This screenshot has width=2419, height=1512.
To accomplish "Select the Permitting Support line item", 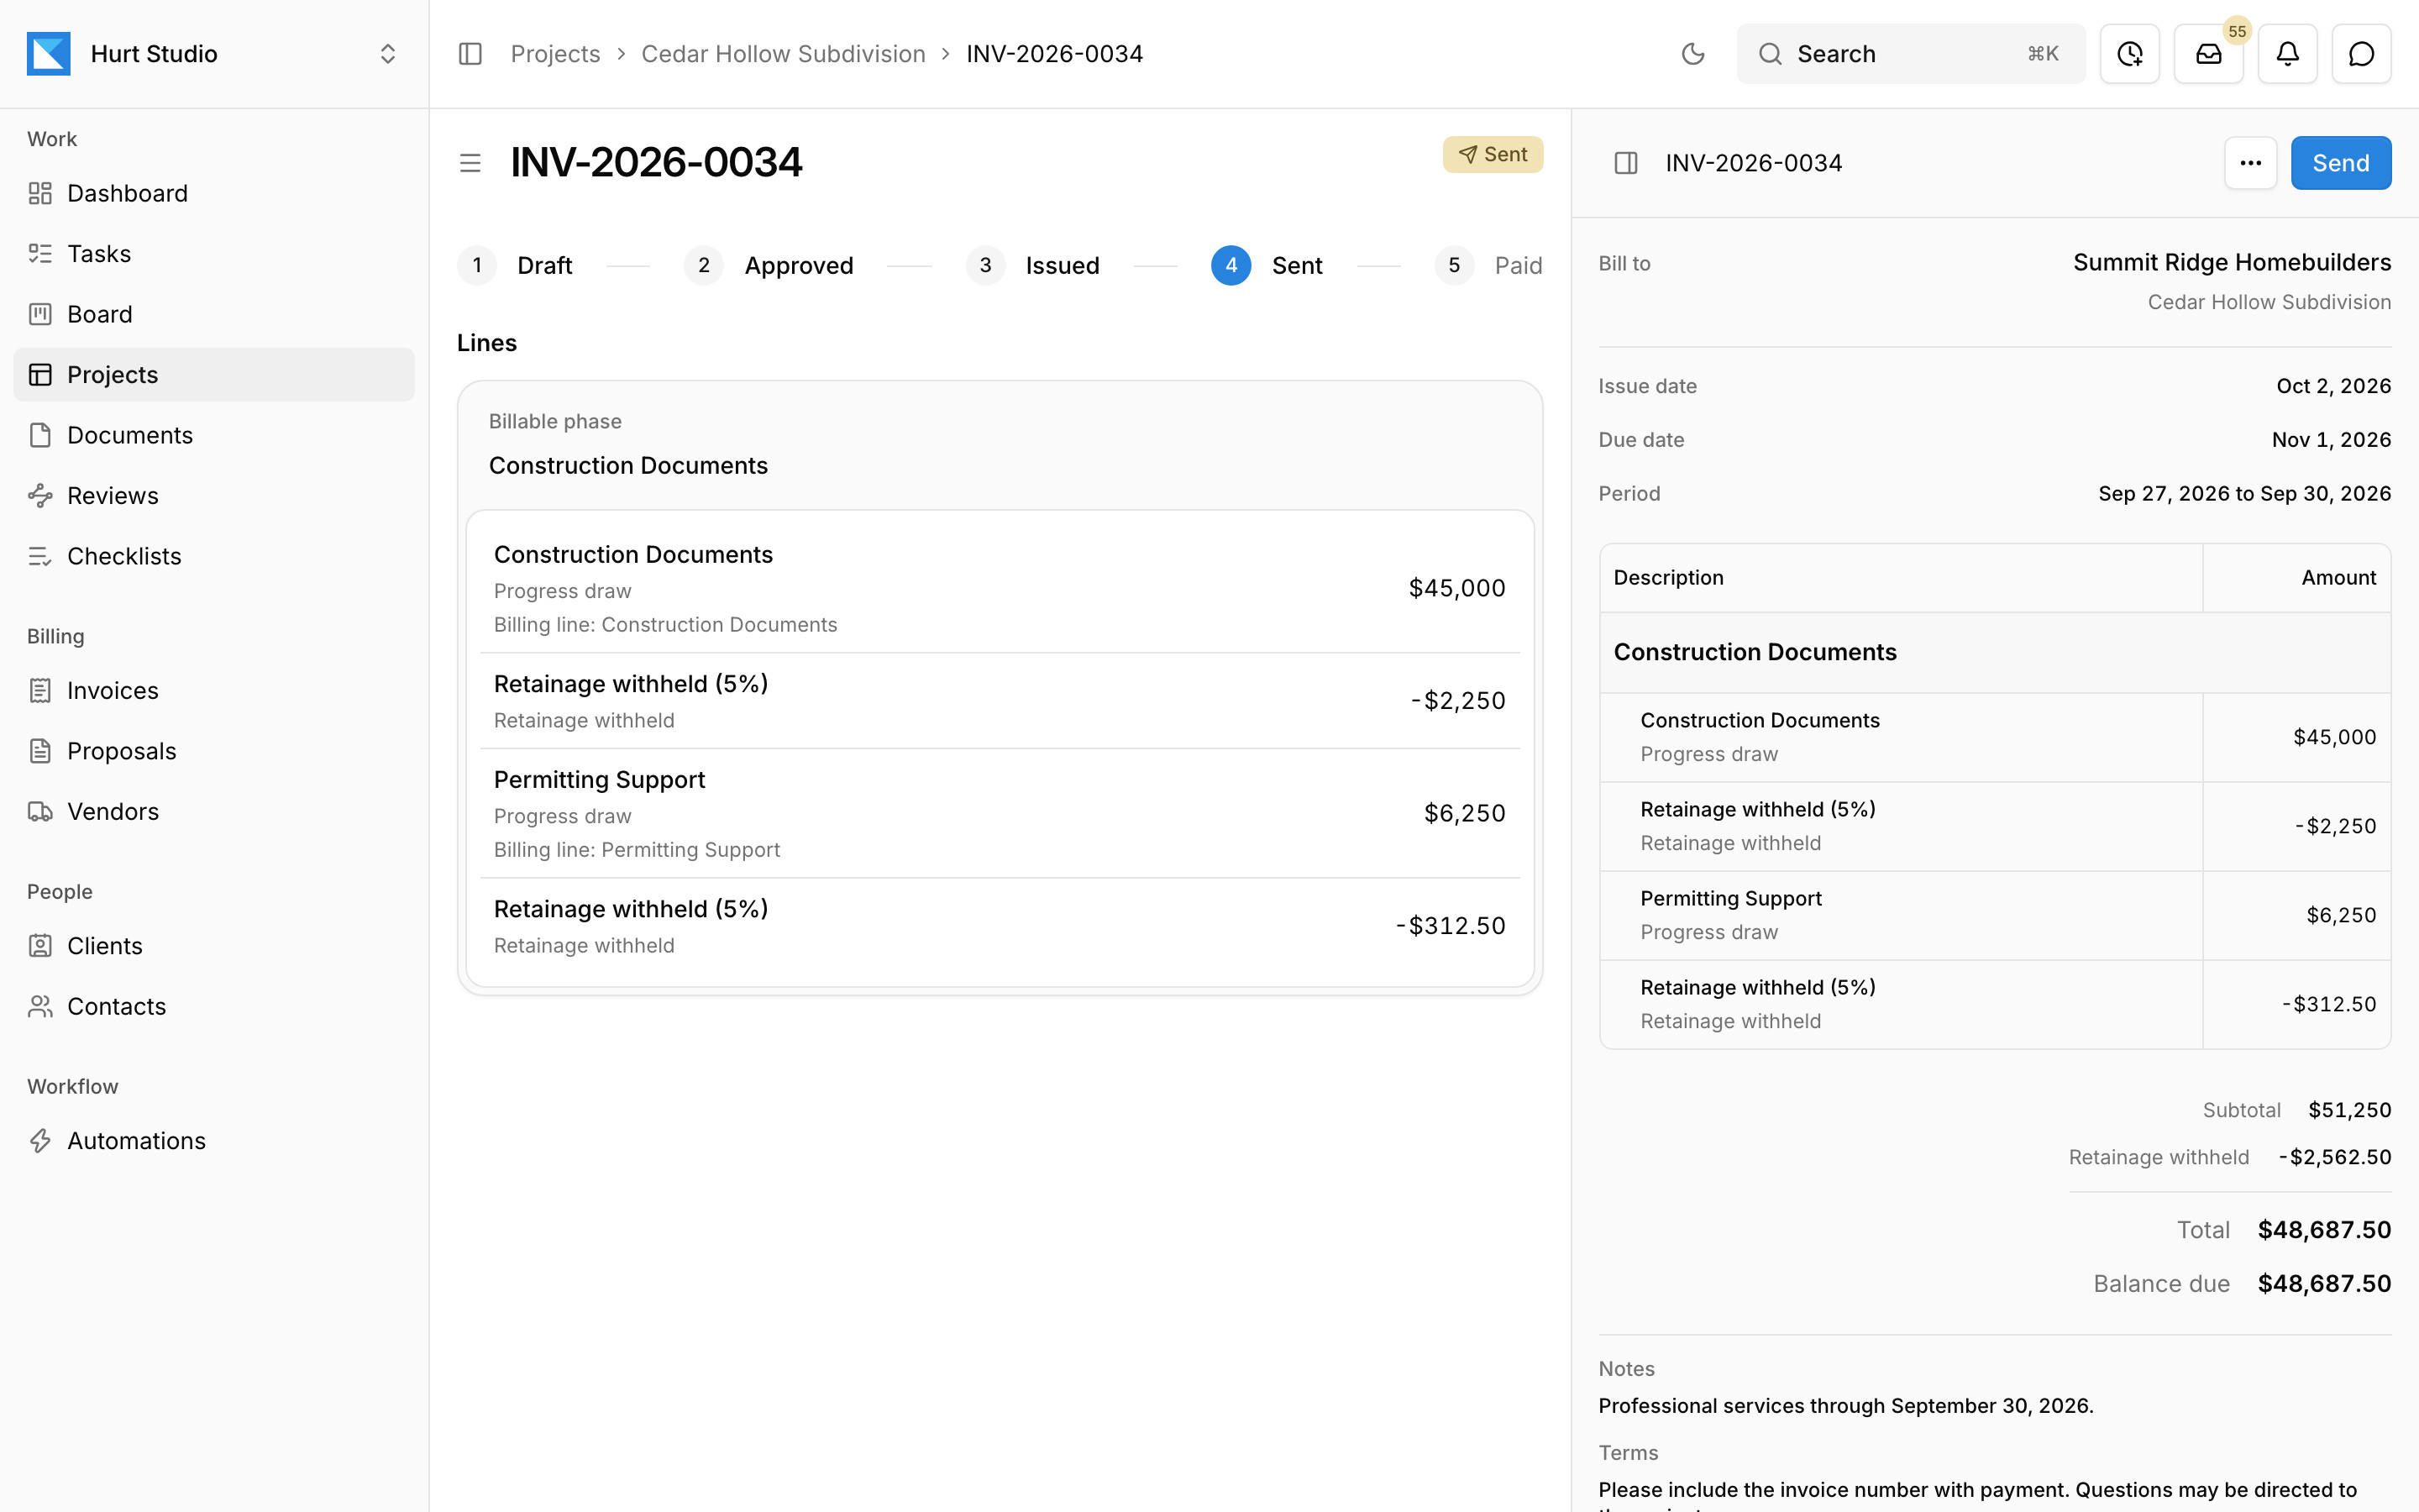I will (x=1000, y=814).
